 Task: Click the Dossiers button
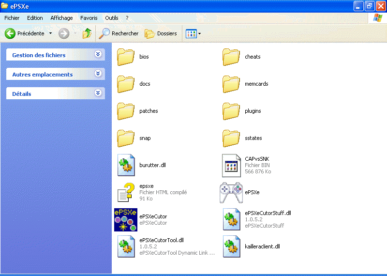[161, 33]
